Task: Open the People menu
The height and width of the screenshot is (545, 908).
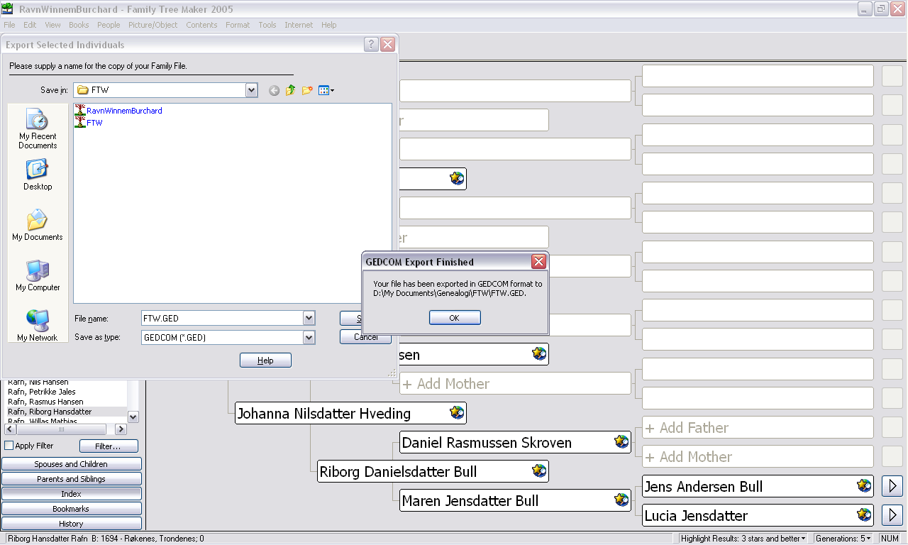Action: [x=109, y=25]
